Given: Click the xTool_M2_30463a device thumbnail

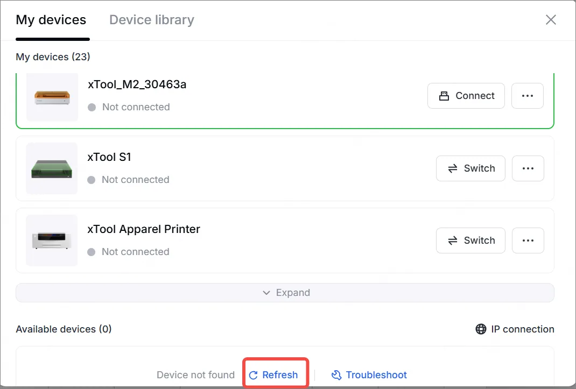Looking at the screenshot, I should click(52, 97).
